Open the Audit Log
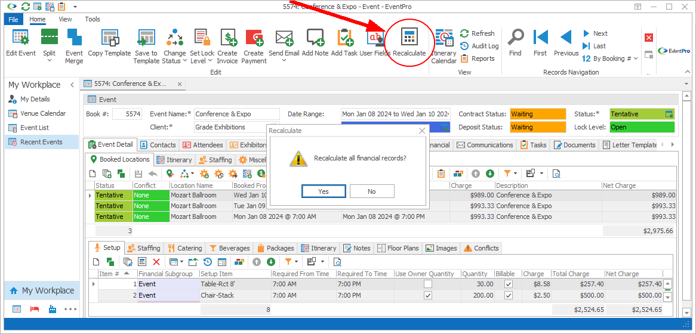This screenshot has height=334, width=696. 479,46
